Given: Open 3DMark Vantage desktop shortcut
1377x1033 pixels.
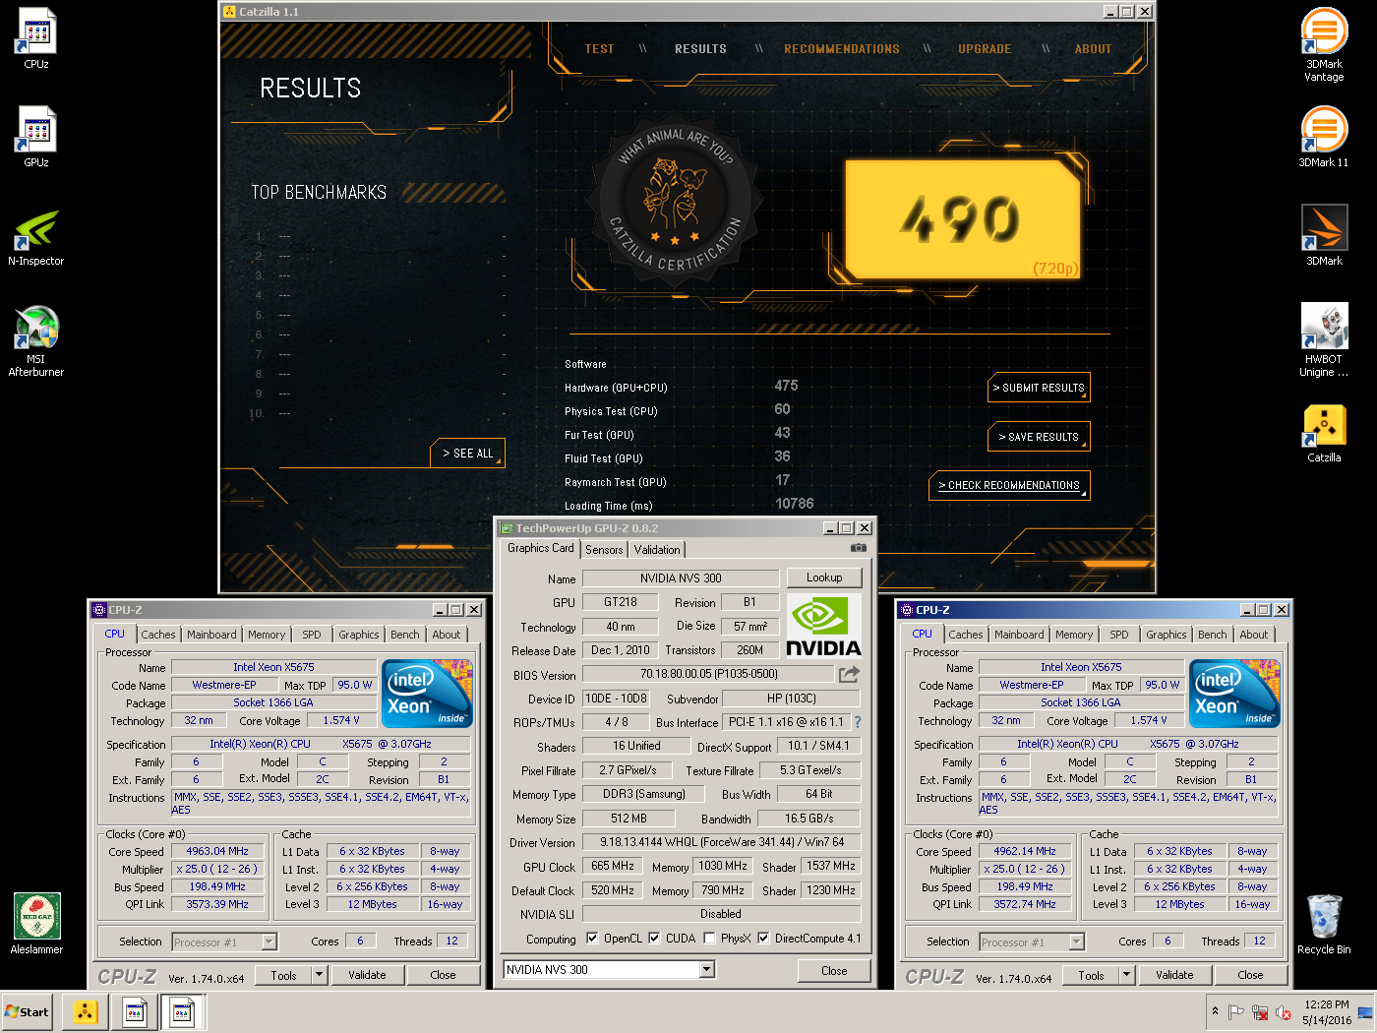Looking at the screenshot, I should (x=1324, y=45).
